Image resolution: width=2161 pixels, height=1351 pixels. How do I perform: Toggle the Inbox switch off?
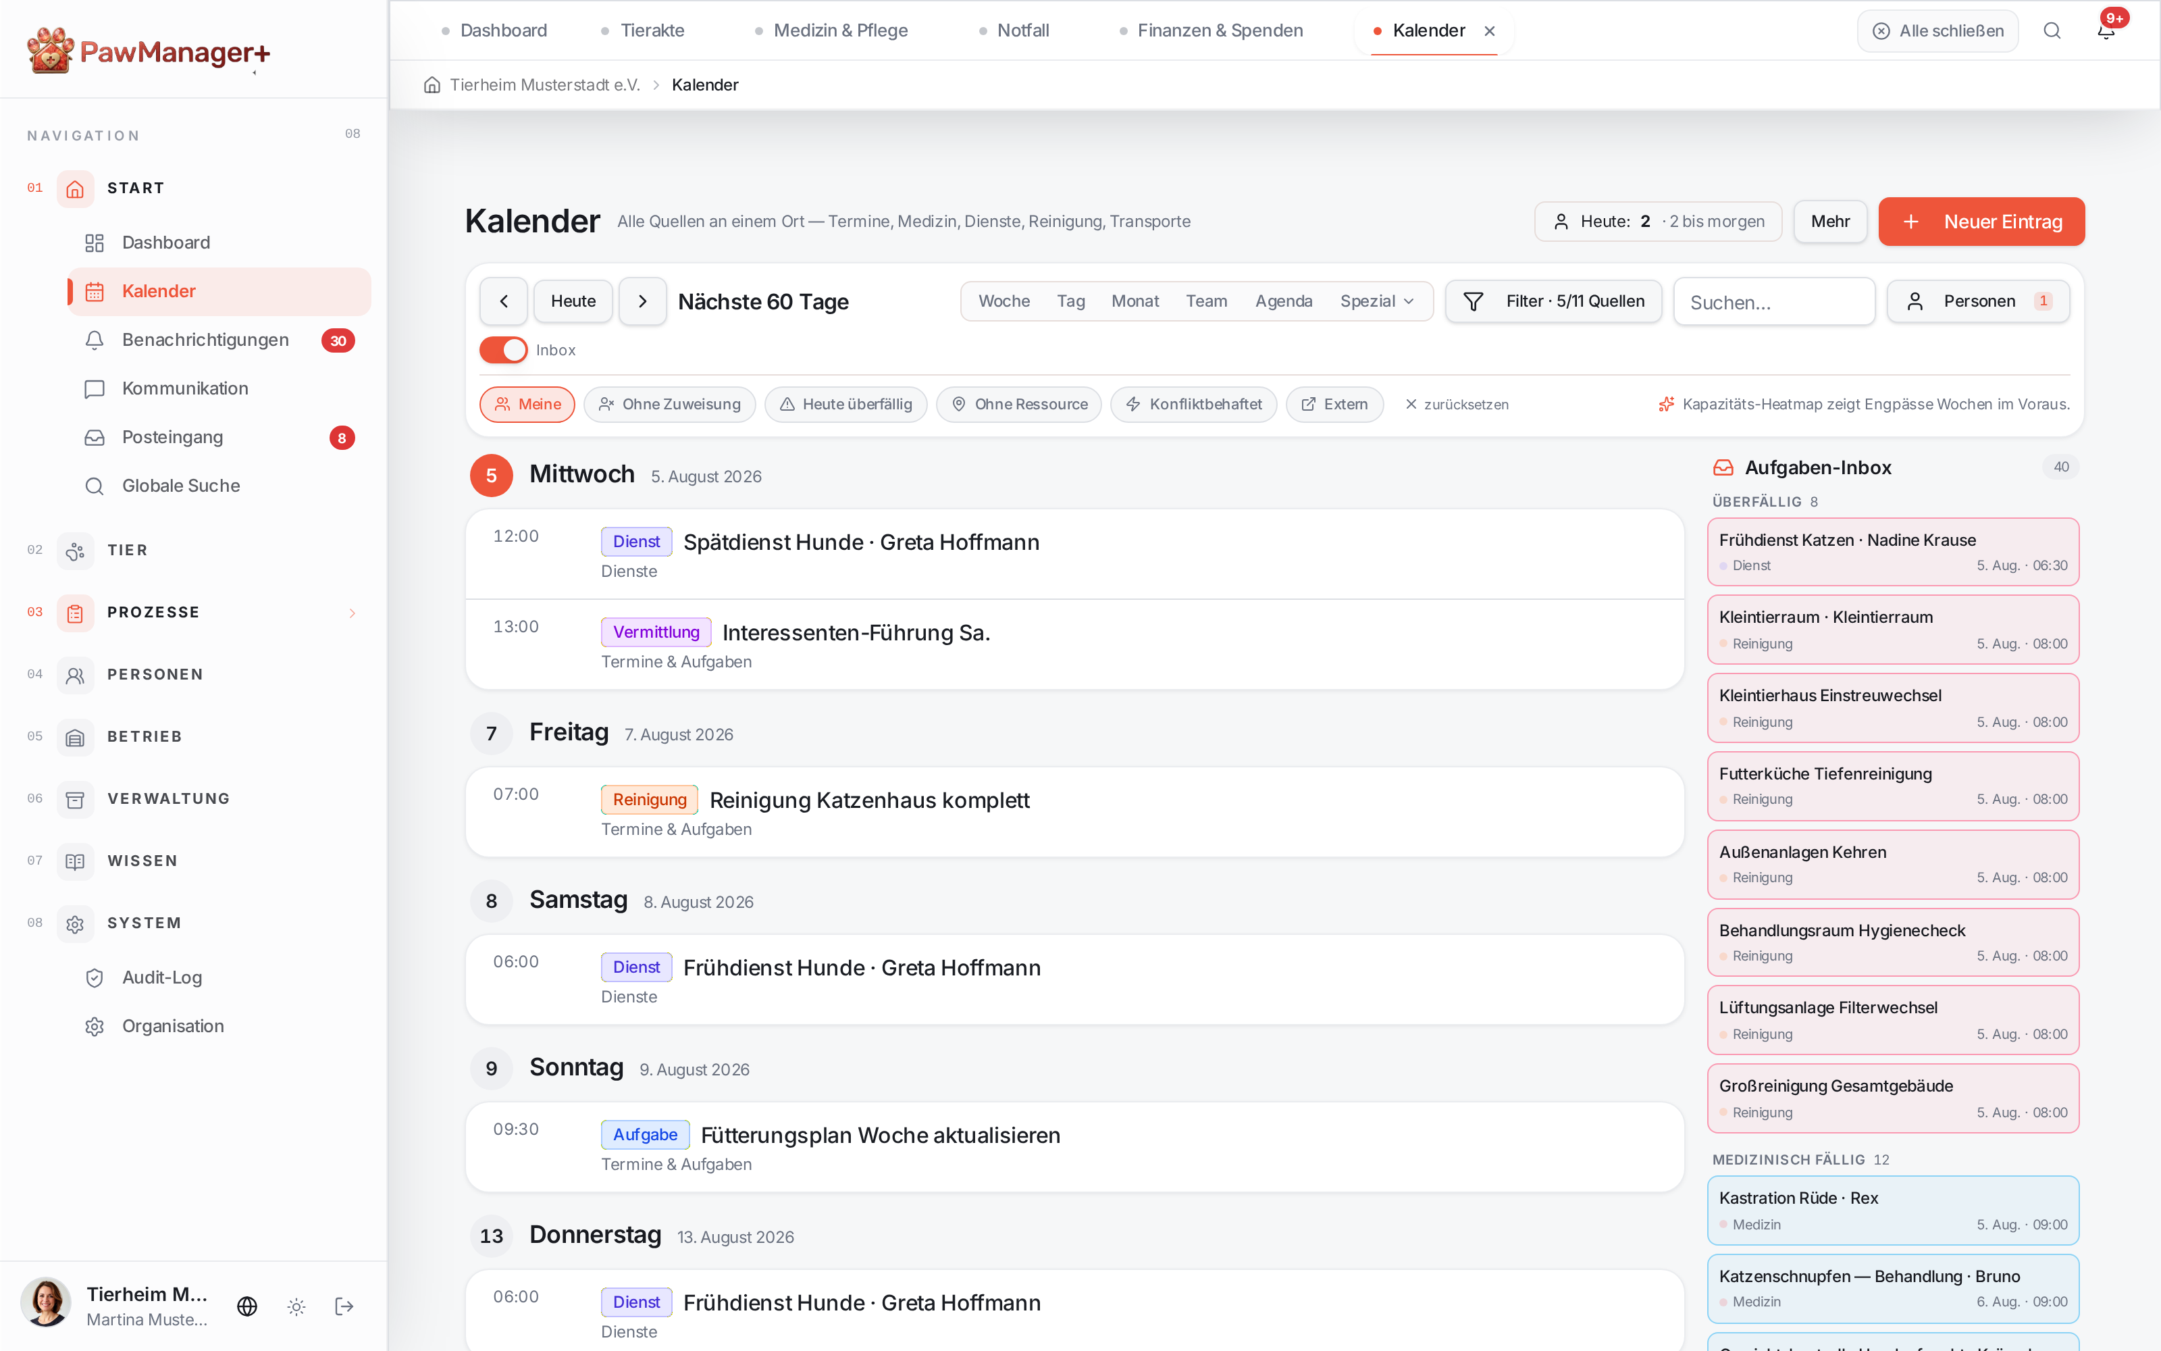pyautogui.click(x=504, y=351)
